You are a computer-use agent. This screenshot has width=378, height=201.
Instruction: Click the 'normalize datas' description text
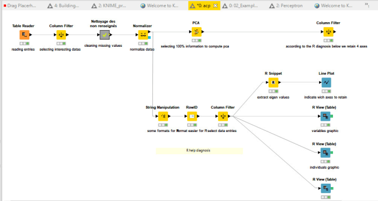pyautogui.click(x=142, y=50)
